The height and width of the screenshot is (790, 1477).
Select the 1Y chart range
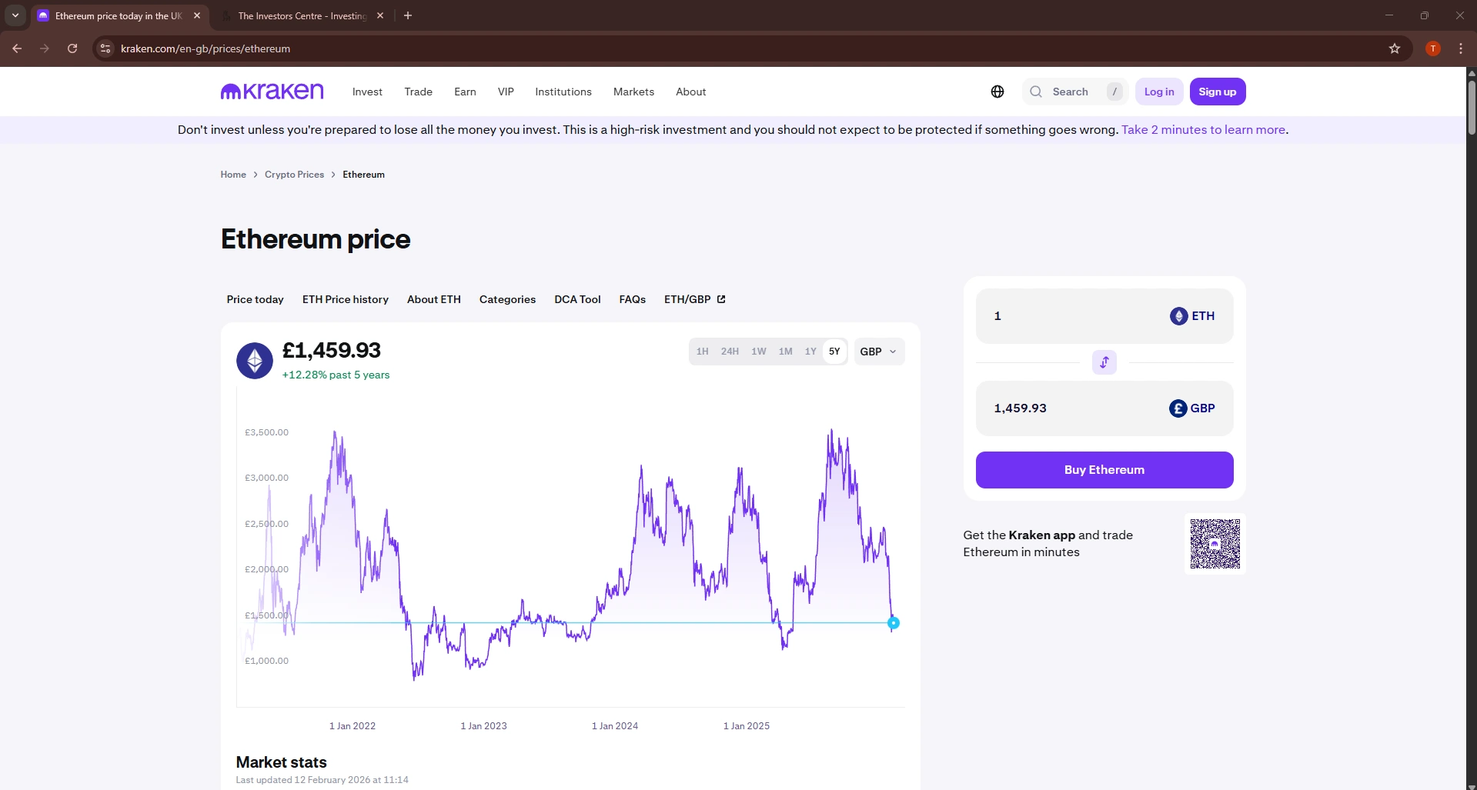click(810, 352)
